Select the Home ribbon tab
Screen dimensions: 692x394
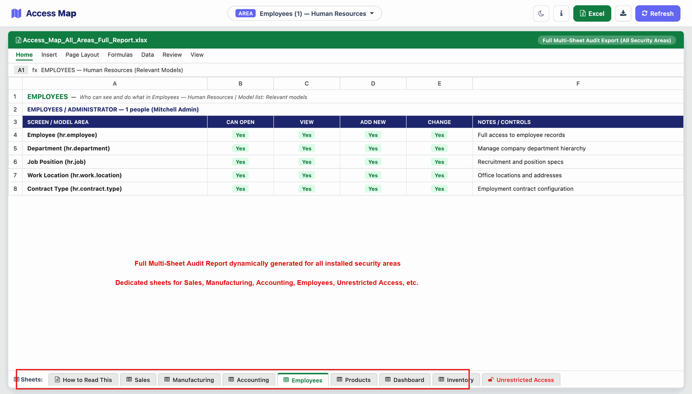point(24,55)
